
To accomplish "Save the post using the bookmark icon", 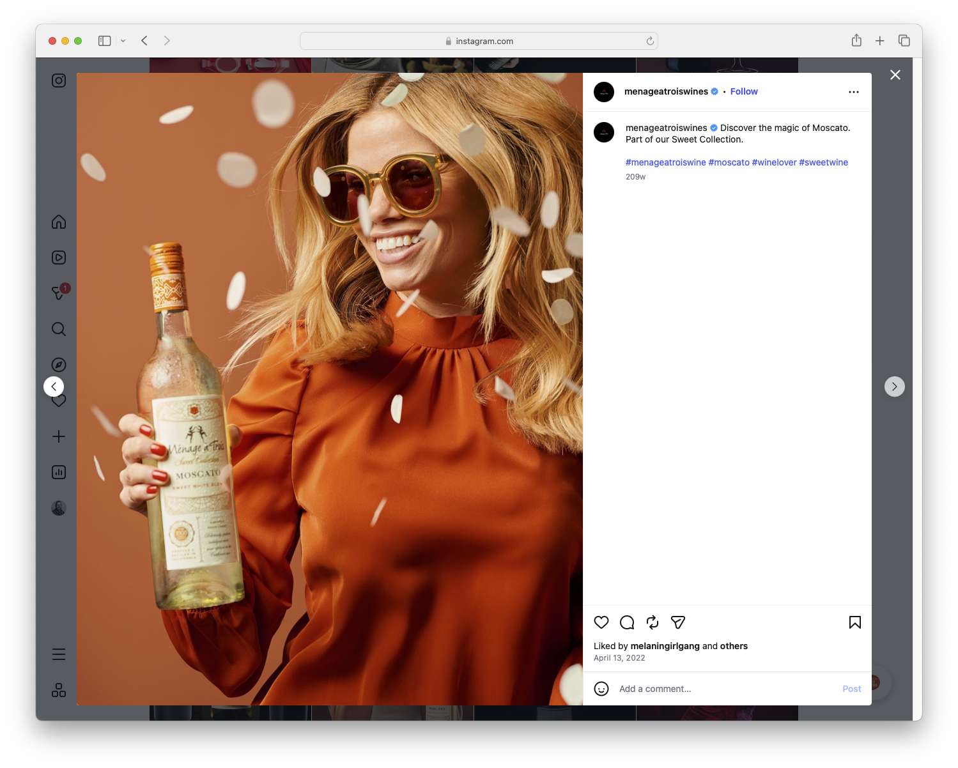I will tap(854, 622).
